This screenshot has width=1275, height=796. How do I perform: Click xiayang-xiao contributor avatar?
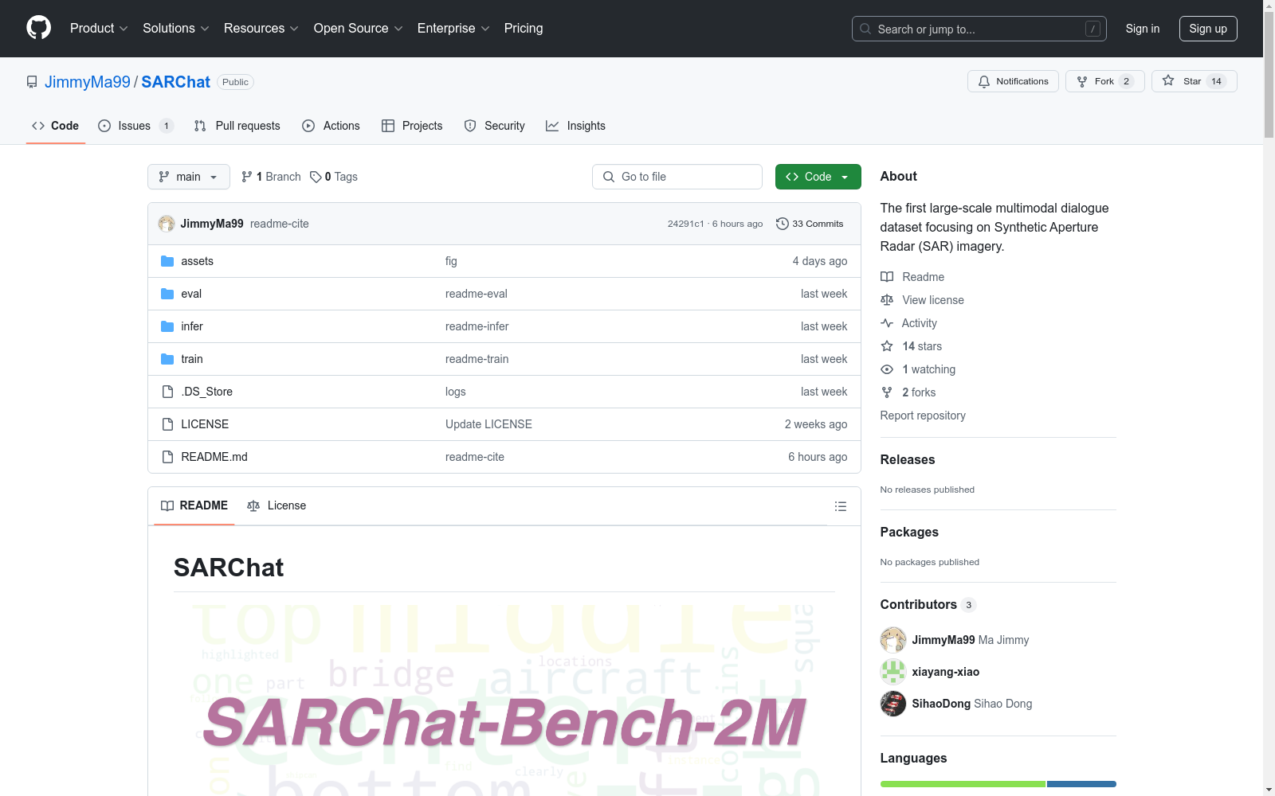893,672
